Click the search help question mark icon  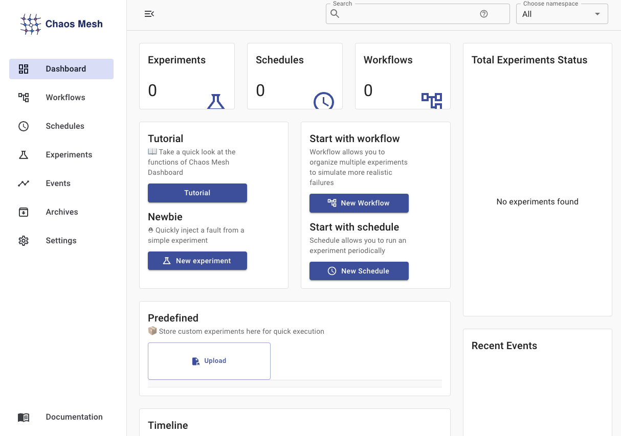point(484,14)
